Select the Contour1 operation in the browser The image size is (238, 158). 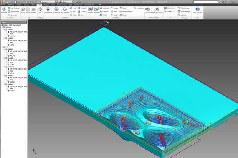tap(11, 67)
